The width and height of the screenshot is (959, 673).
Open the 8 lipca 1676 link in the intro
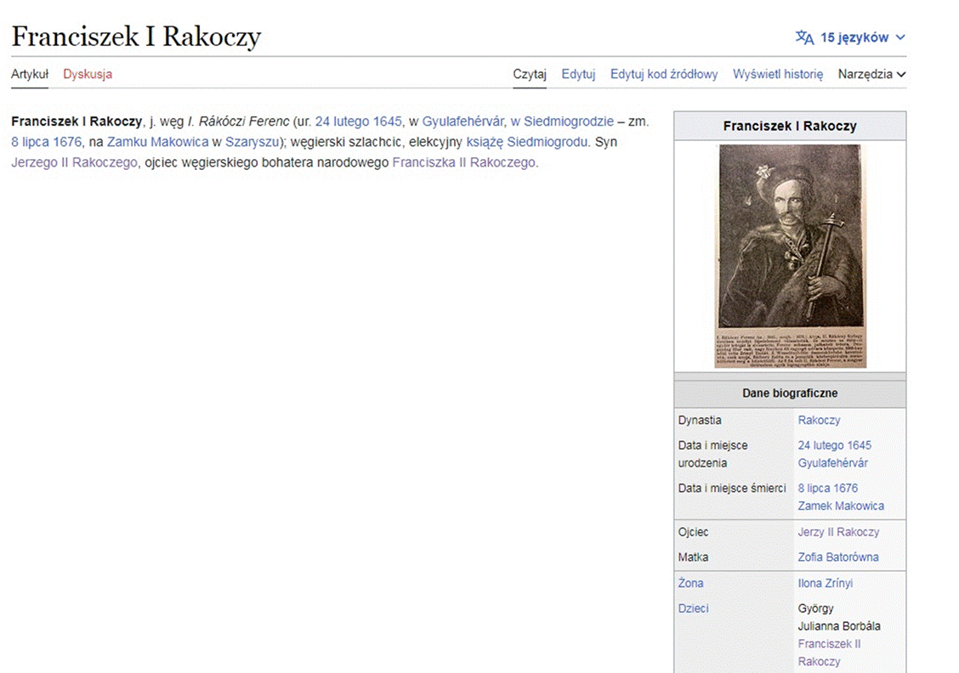pos(46,142)
